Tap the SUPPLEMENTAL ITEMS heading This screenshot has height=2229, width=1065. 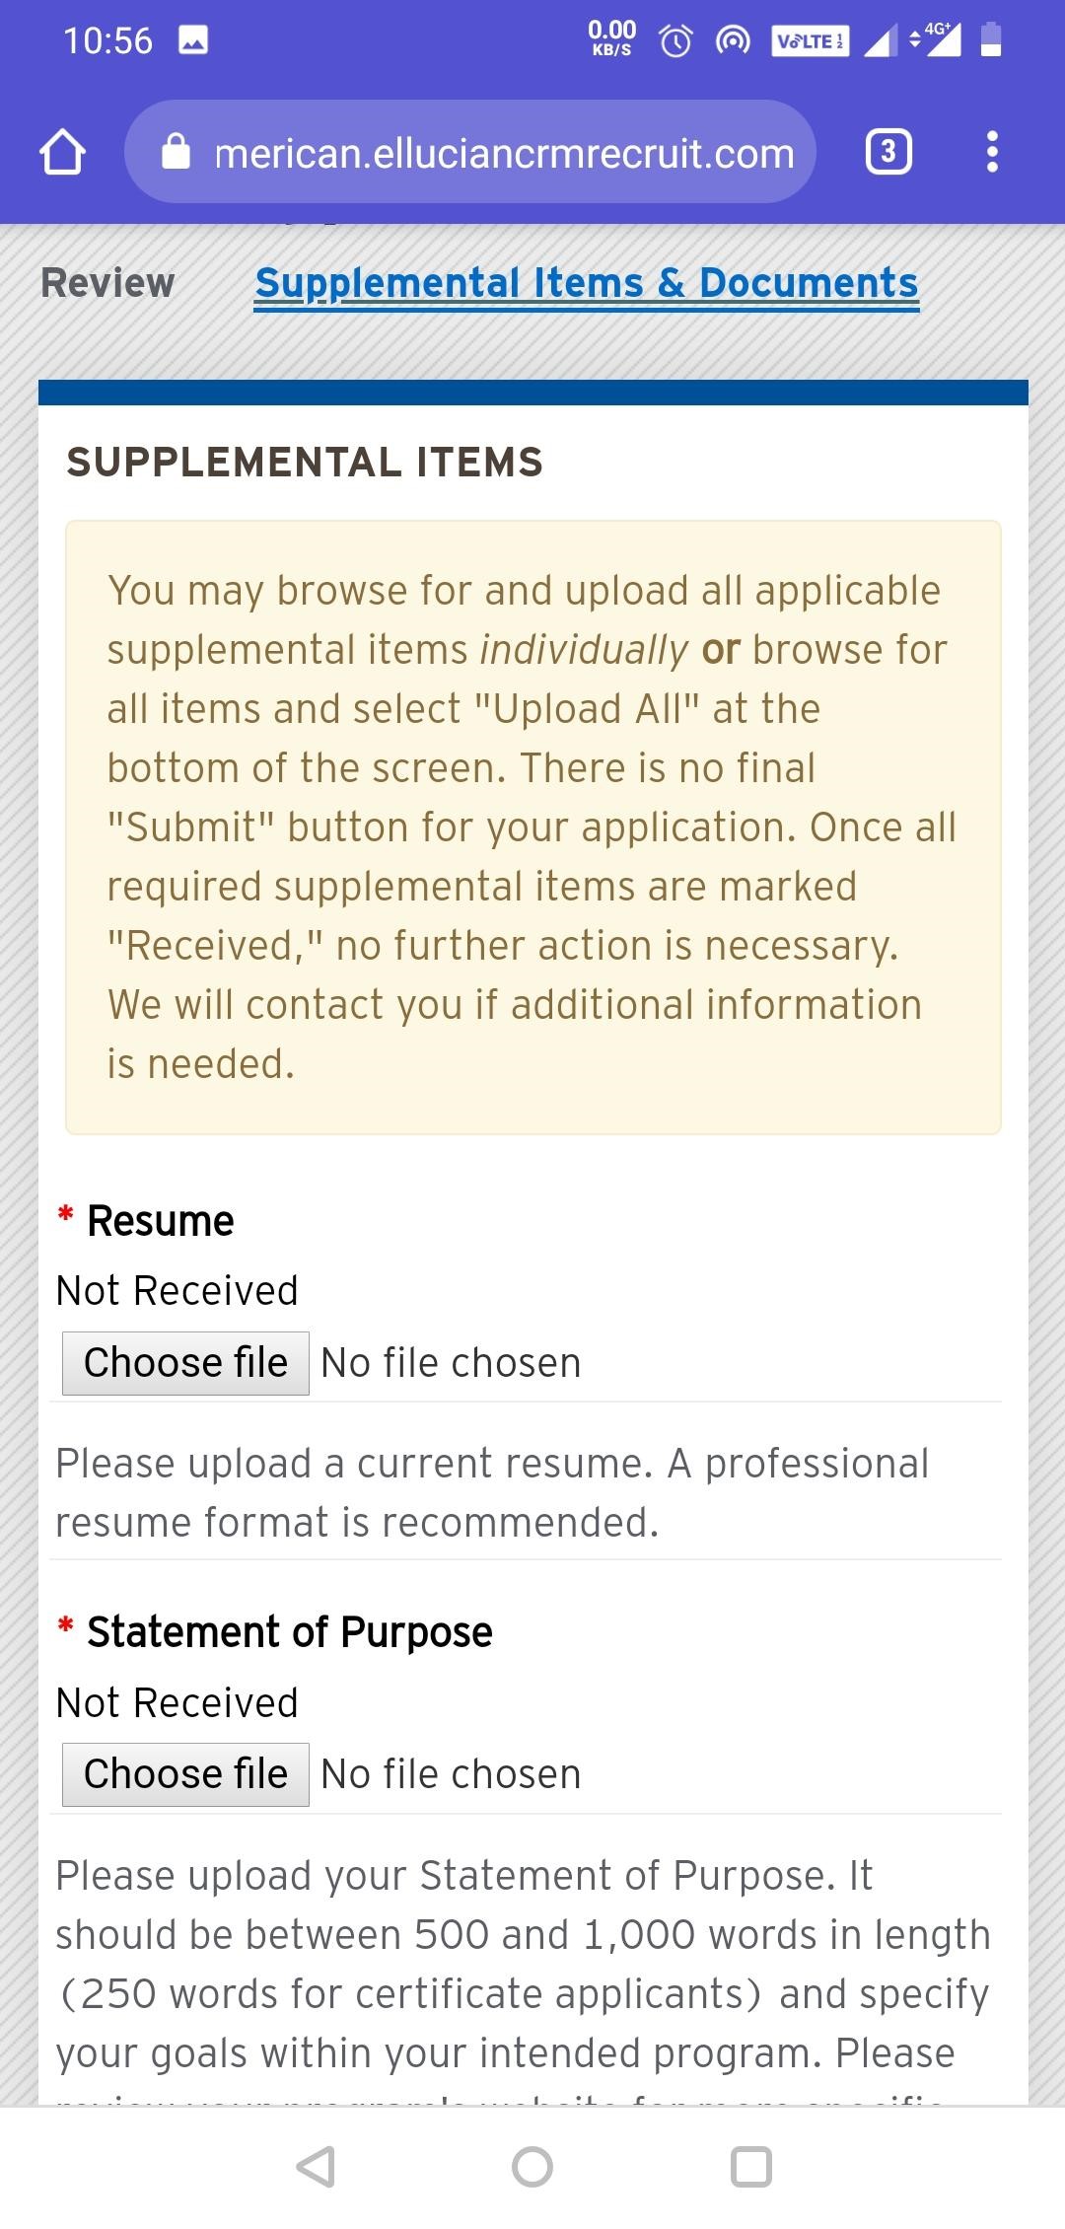305,463
